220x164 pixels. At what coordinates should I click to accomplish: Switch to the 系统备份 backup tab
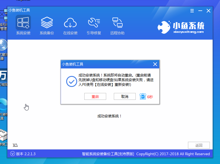click(47, 25)
